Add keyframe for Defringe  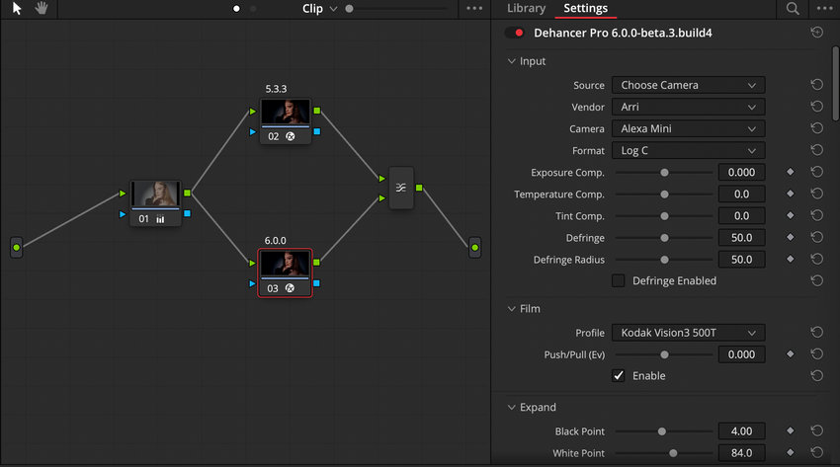pos(791,238)
